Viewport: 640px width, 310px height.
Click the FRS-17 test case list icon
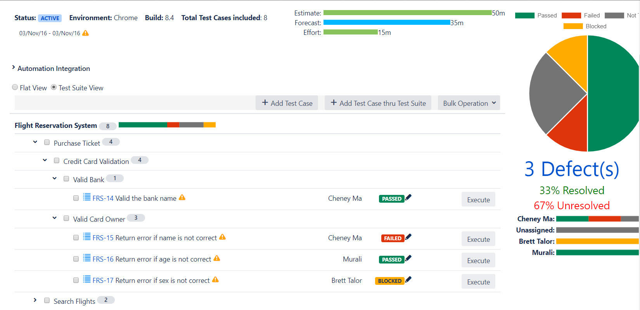coord(87,279)
